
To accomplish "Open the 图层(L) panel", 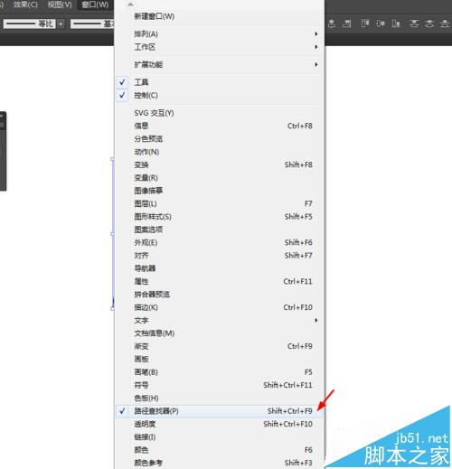I will (220, 203).
